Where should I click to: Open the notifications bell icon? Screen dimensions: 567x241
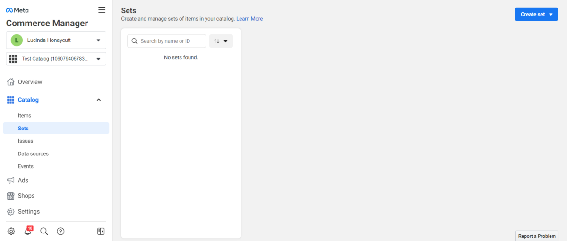point(27,231)
